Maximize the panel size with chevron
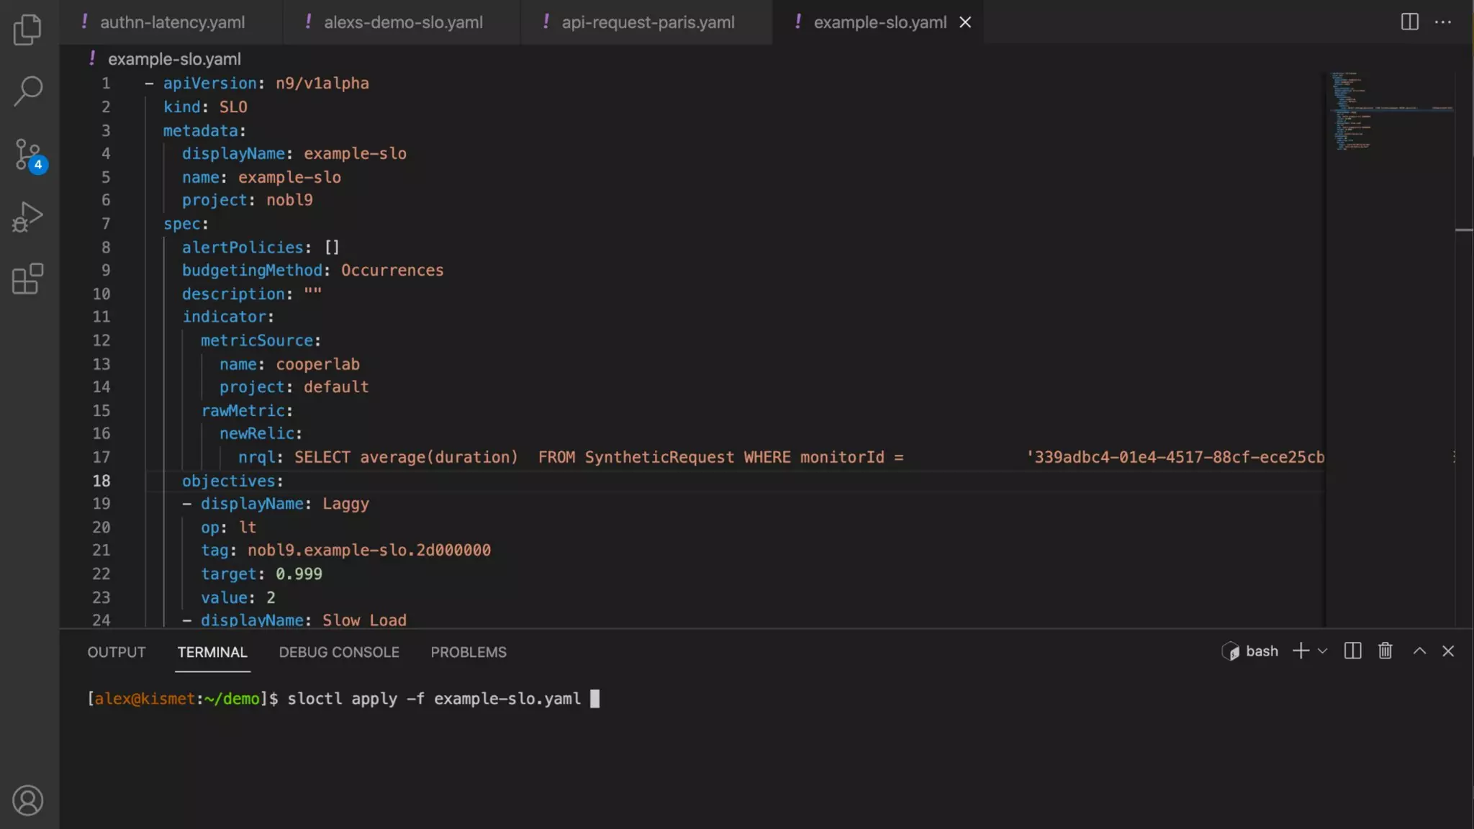 pos(1419,651)
